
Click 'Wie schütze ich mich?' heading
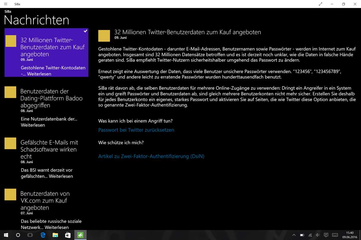tap(121, 143)
